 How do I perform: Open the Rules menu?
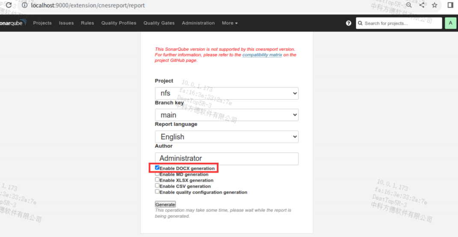pyautogui.click(x=87, y=23)
